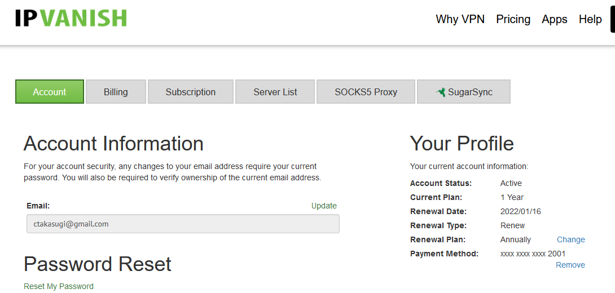Click the IPVanish logo

point(71,19)
